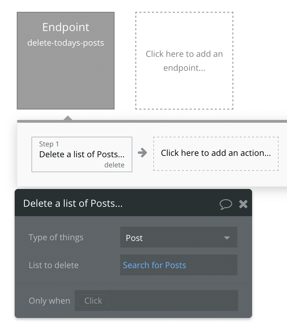Click the delete tag in Step 1 box

pos(114,165)
